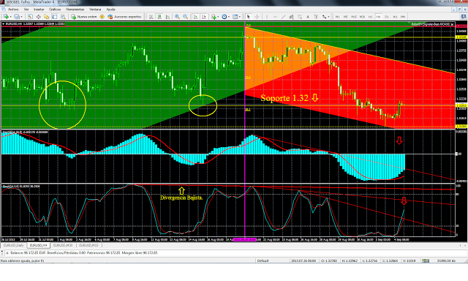
Task: Open the Archivo menu
Action: 13,10
